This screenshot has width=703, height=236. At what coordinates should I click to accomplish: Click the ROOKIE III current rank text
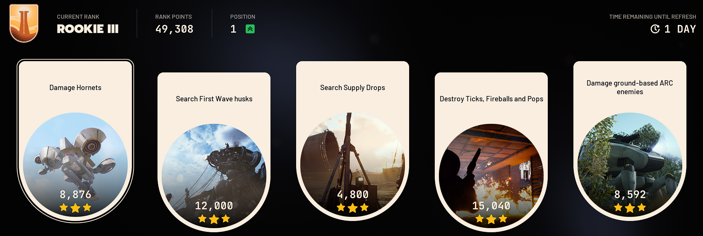[88, 29]
